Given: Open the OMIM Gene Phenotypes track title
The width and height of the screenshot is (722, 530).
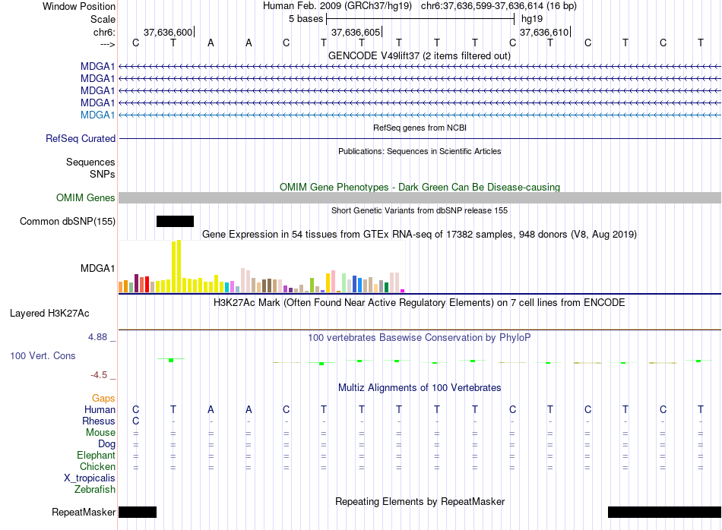Looking at the screenshot, I should click(x=420, y=188).
